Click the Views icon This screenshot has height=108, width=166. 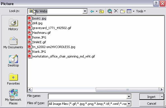[x=129, y=11]
